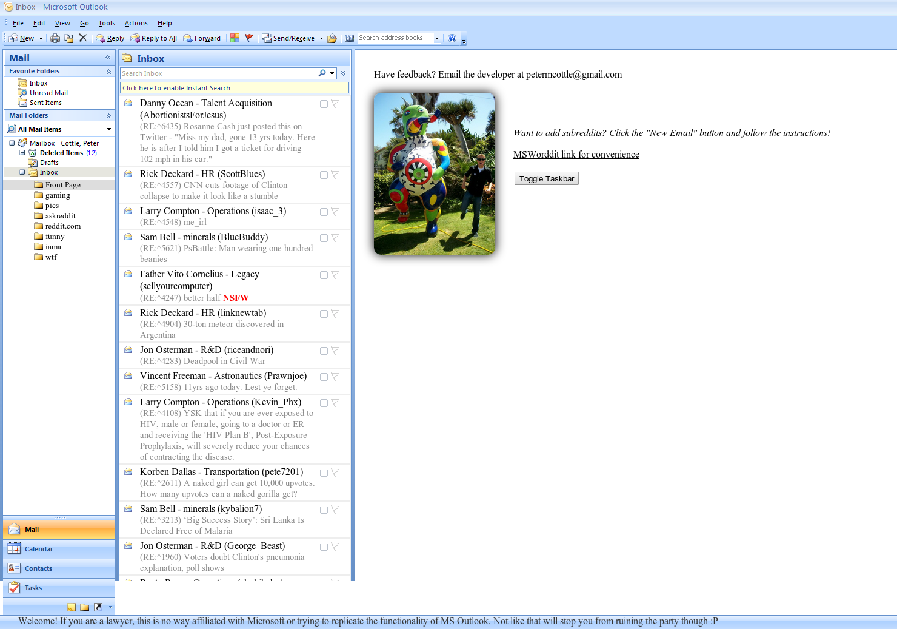Tick checkbox for Sam Bell (BlueBuddy) message
This screenshot has height=629, width=897.
pos(324,238)
